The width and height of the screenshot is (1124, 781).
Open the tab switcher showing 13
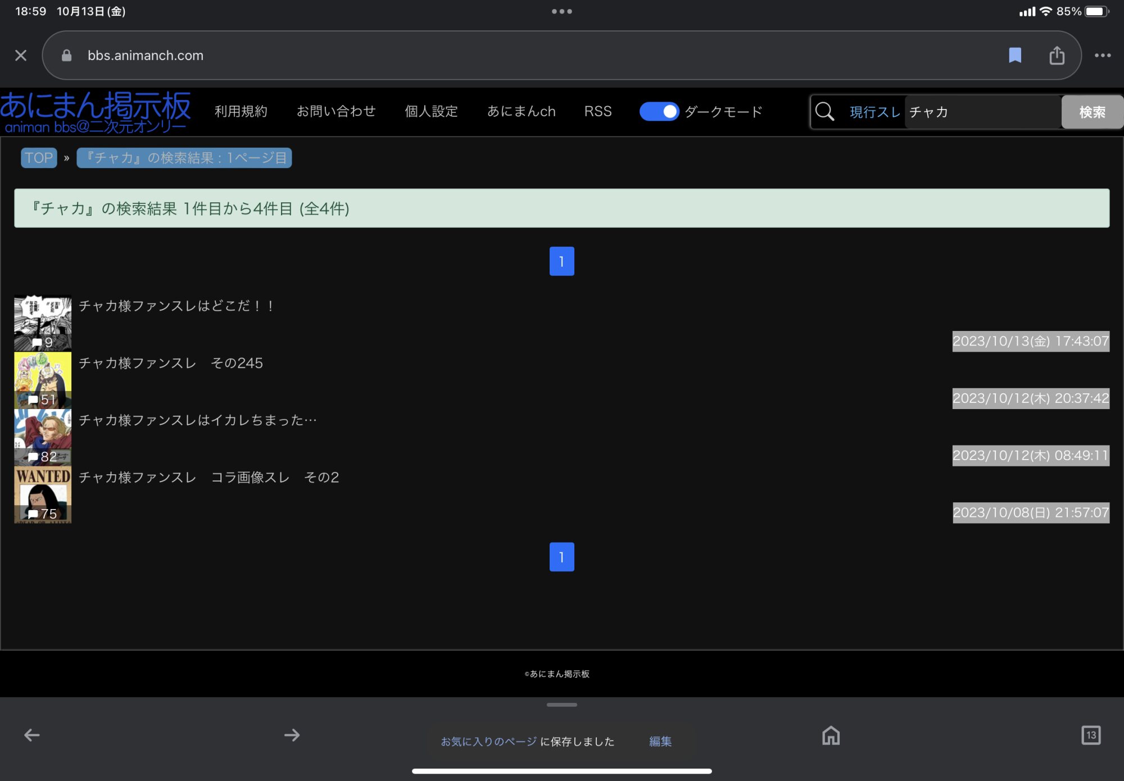1090,735
